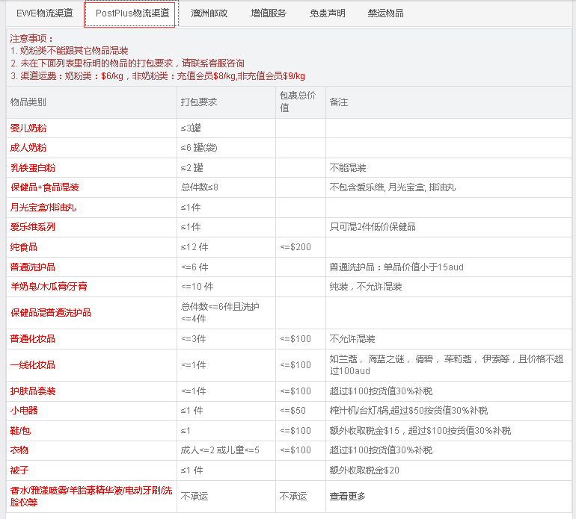This screenshot has width=576, height=519.
Task: Click the 纯食品 category name
Action: click(24, 247)
